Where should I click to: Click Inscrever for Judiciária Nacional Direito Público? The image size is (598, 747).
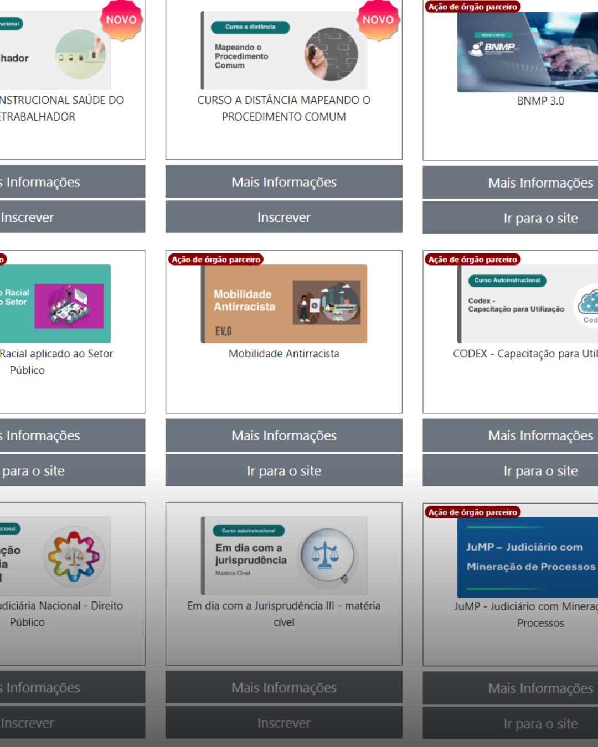click(73, 723)
